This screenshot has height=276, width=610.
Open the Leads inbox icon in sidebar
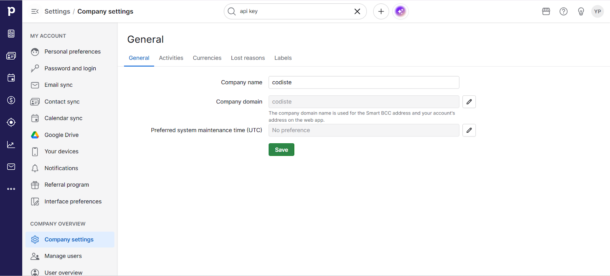pyautogui.click(x=11, y=33)
